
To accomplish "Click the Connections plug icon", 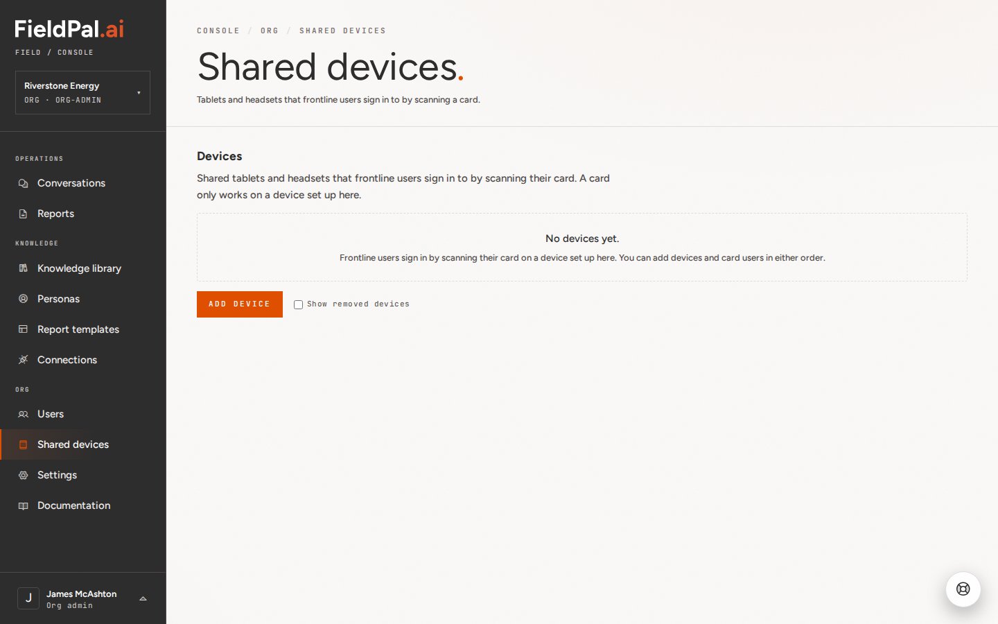I will click(23, 360).
